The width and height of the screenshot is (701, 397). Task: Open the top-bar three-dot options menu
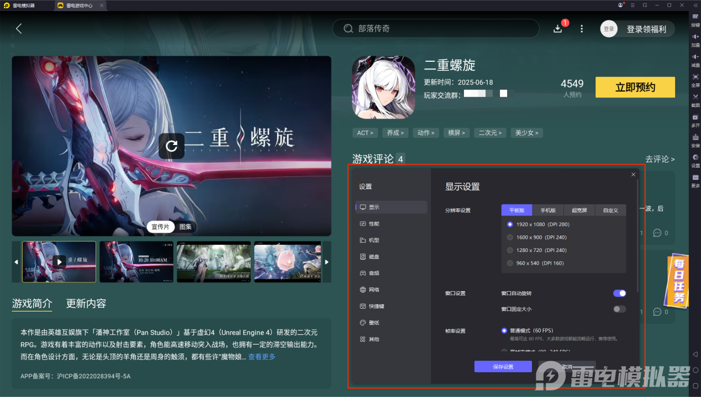pyautogui.click(x=581, y=28)
